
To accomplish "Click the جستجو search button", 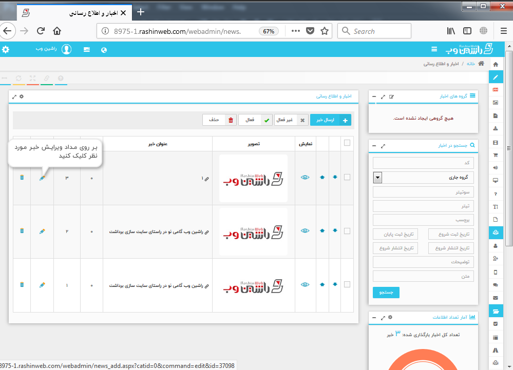I will [386, 292].
